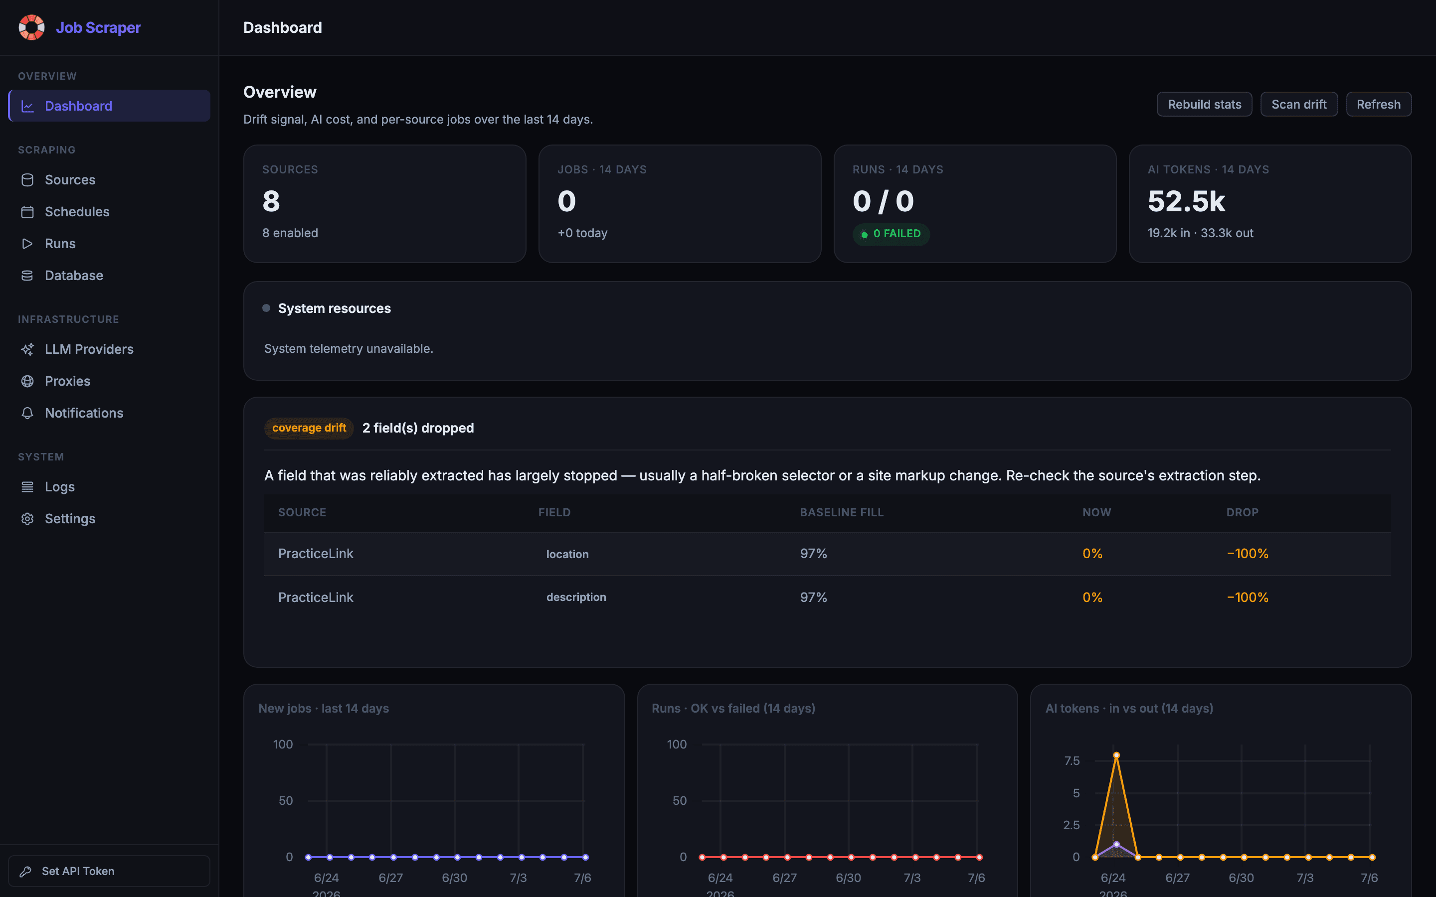Viewport: 1436px width, 897px height.
Task: Click the NOW column header
Action: click(x=1096, y=512)
